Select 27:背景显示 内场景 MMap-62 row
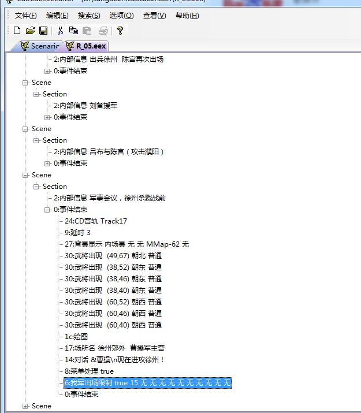Image resolution: width=361 pixels, height=413 pixels. point(127,244)
